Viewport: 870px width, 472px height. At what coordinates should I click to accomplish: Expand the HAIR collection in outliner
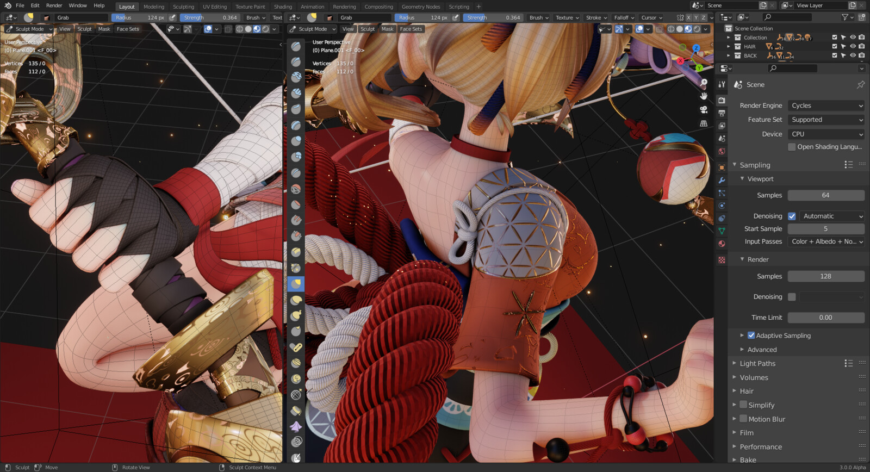729,46
